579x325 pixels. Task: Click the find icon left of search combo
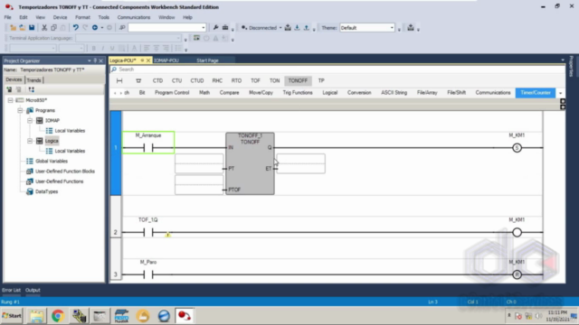tap(122, 28)
